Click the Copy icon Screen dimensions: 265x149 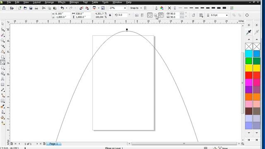coord(49,8)
